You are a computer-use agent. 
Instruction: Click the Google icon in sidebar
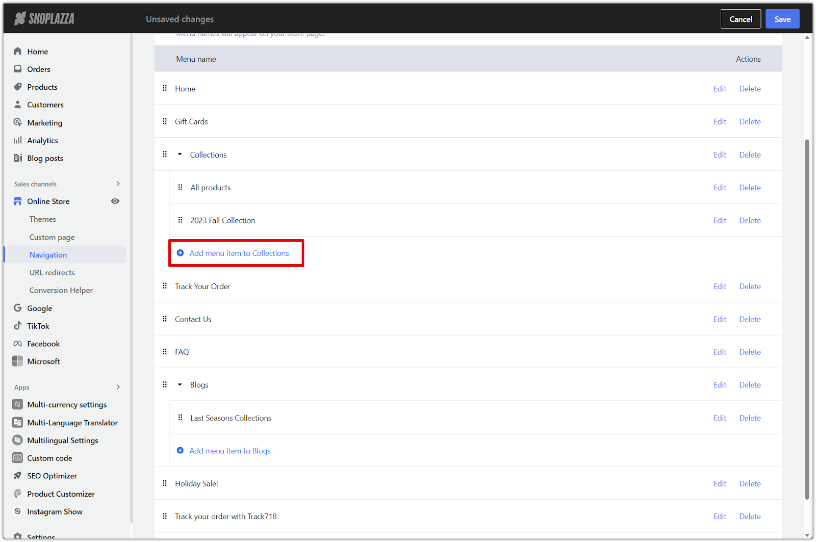tap(18, 308)
